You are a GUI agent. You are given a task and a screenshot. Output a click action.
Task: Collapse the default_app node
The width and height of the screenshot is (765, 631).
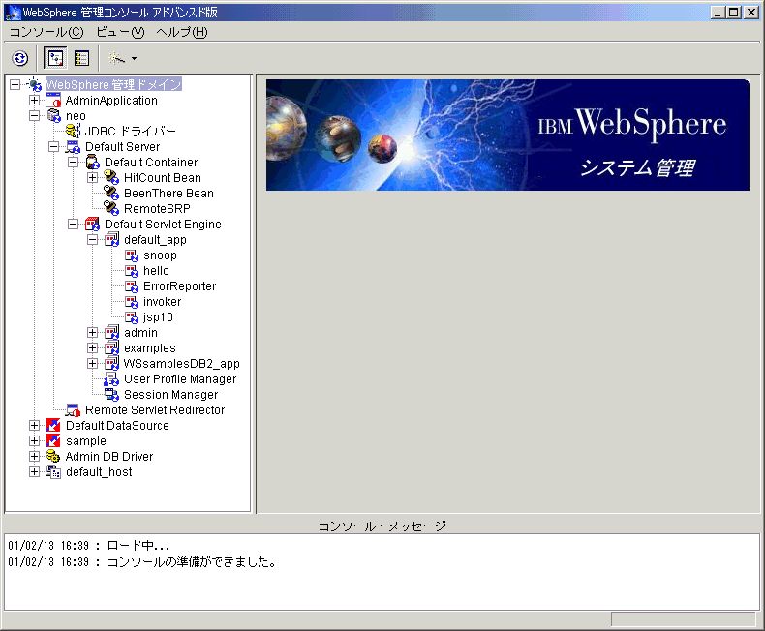(x=92, y=240)
